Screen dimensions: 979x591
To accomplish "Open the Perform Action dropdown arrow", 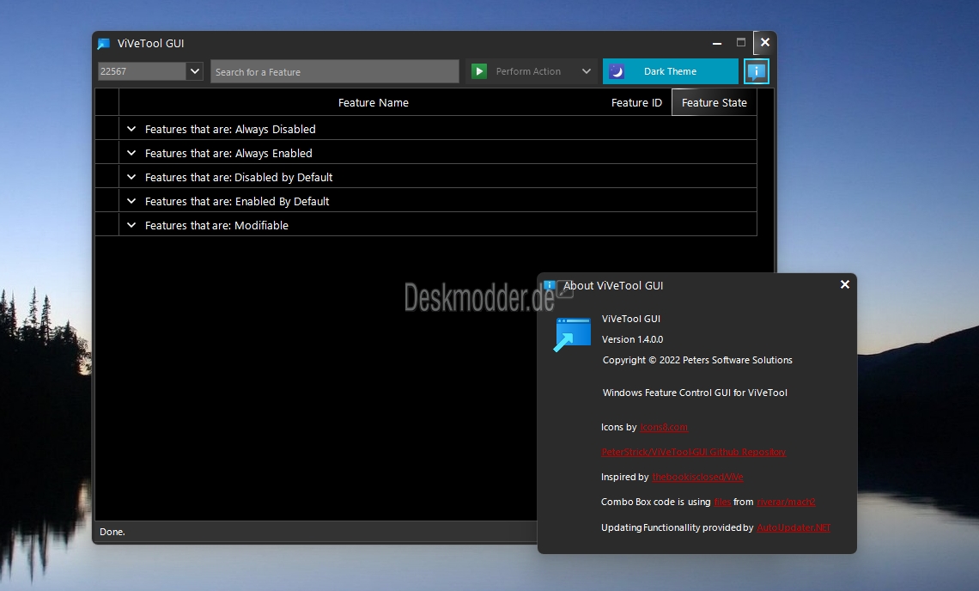I will pyautogui.click(x=587, y=71).
